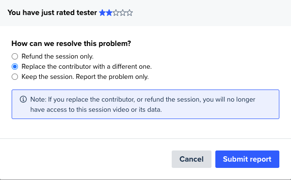Click the blank area left of Cancel button
291x180 pixels.
pos(85,159)
